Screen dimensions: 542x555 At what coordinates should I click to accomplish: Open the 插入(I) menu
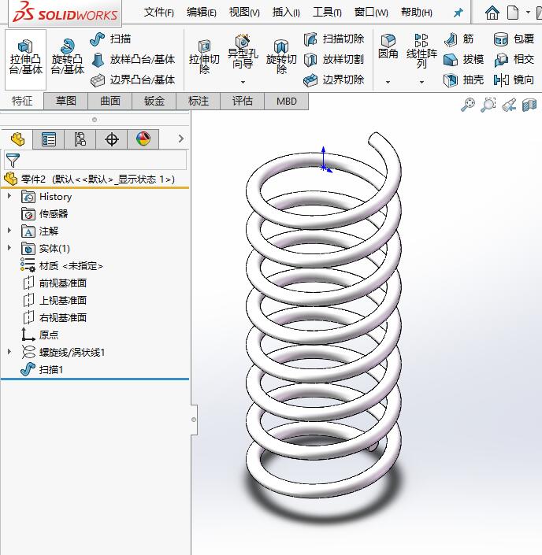(x=286, y=13)
